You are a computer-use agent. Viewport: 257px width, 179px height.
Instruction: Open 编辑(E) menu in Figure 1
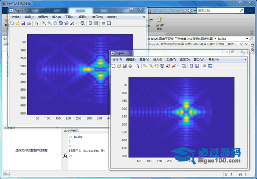(29, 17)
